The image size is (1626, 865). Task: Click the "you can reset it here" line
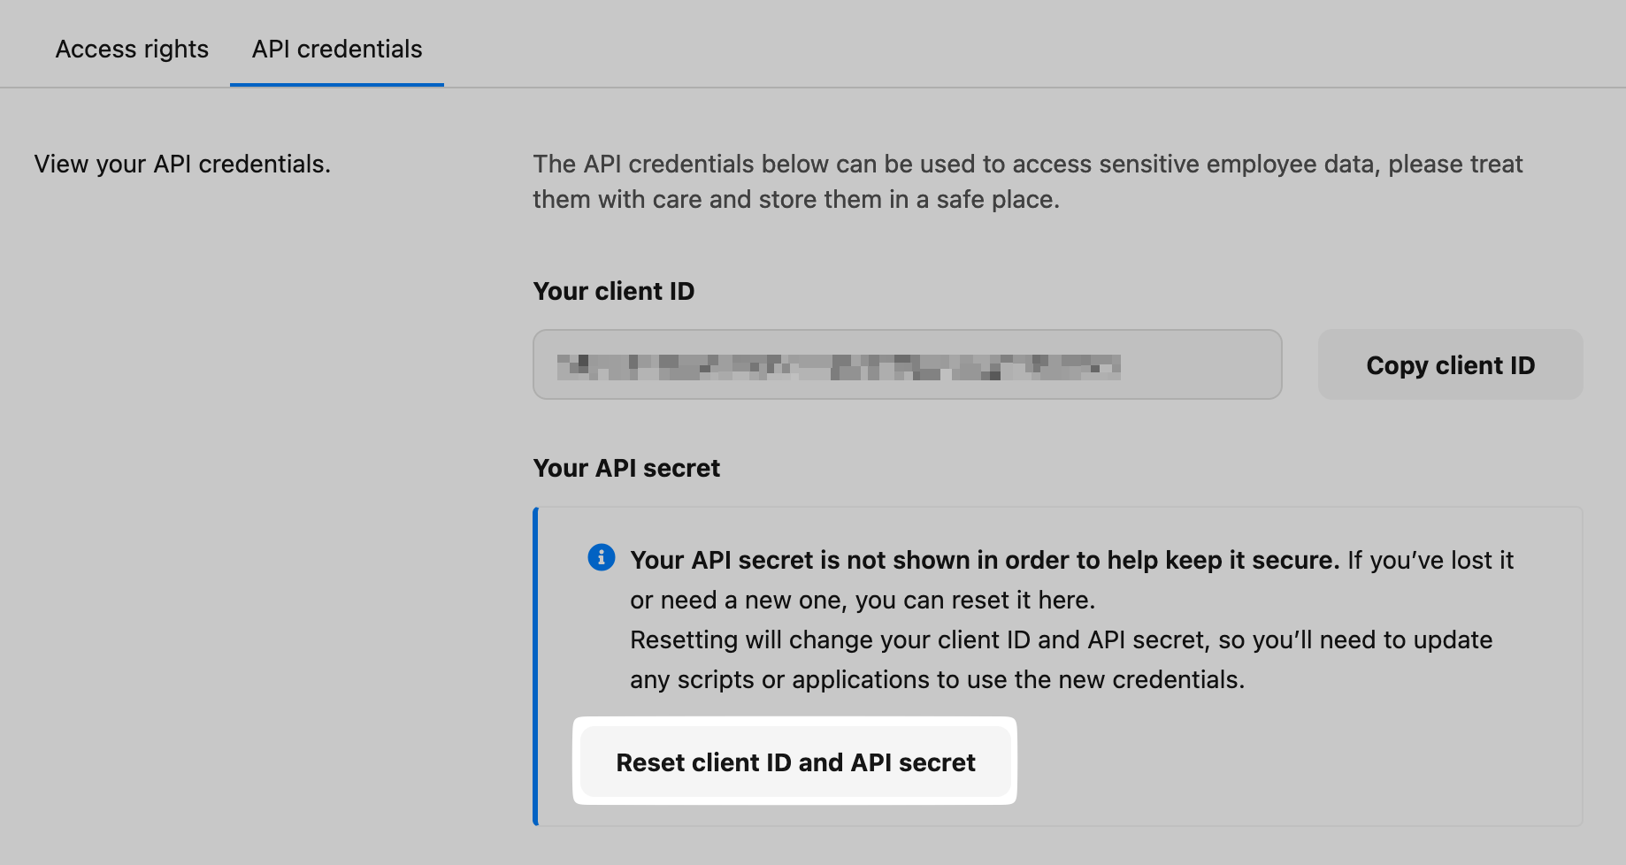863,600
